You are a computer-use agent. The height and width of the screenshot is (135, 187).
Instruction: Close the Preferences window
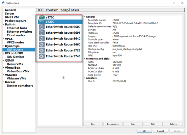[182, 3]
